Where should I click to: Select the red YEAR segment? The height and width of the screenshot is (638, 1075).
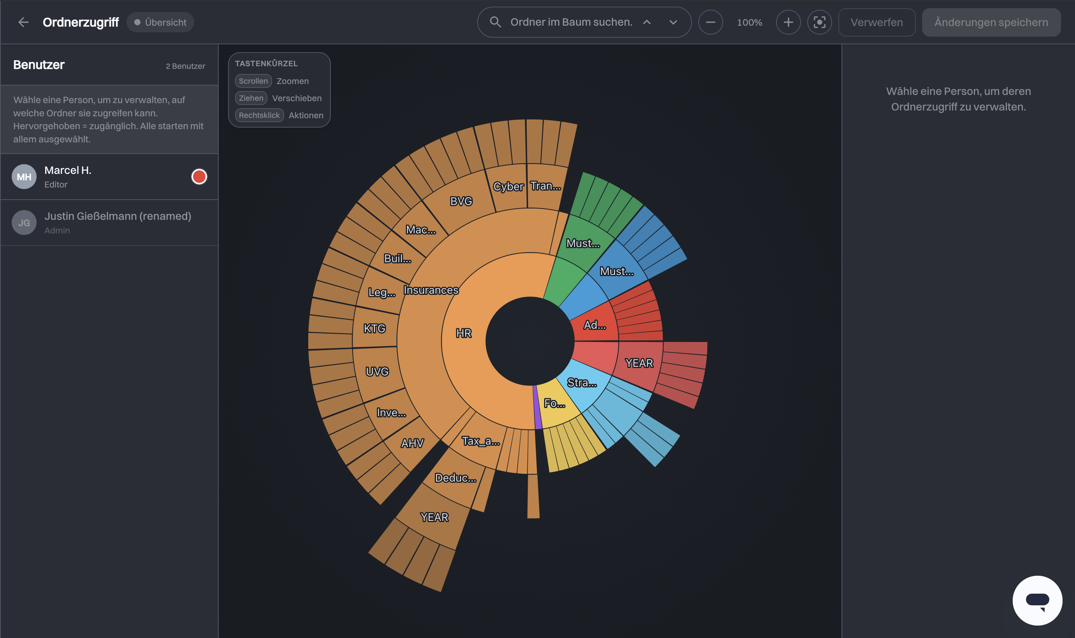(639, 363)
